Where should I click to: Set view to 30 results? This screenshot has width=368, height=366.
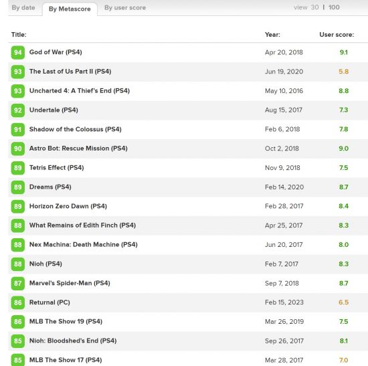(x=314, y=7)
